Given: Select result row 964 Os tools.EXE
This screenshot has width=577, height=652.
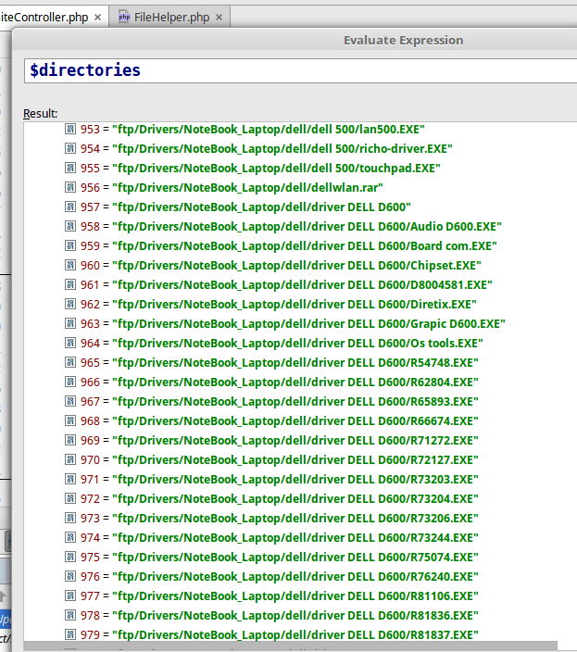Looking at the screenshot, I should 274,344.
